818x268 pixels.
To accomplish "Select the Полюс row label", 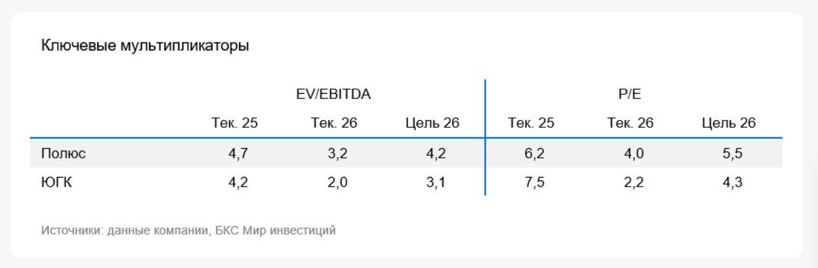I will pyautogui.click(x=63, y=153).
